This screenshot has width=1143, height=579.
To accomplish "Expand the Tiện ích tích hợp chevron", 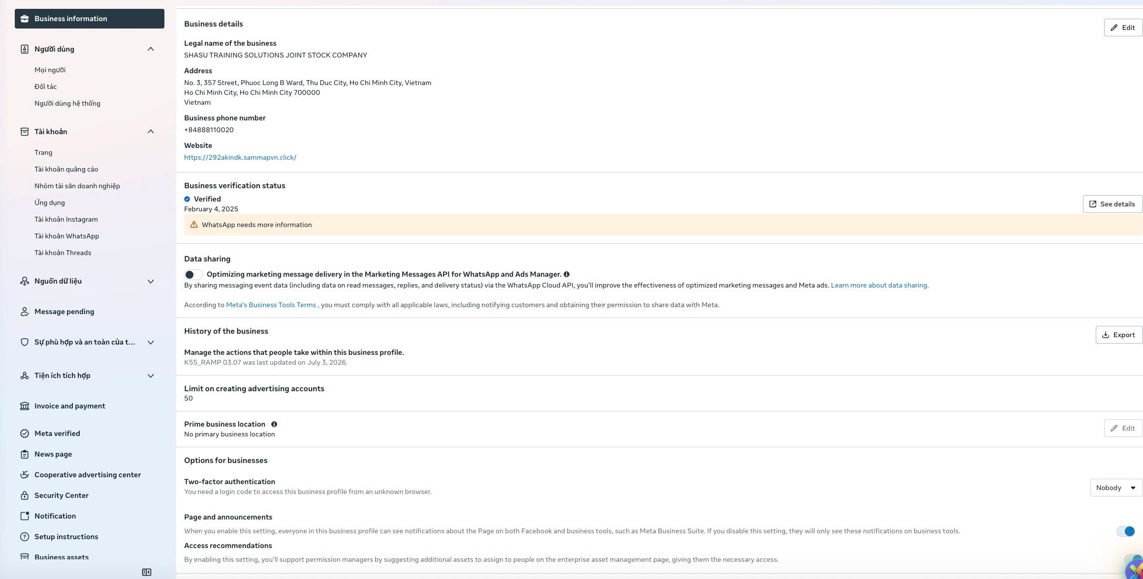I will click(151, 376).
